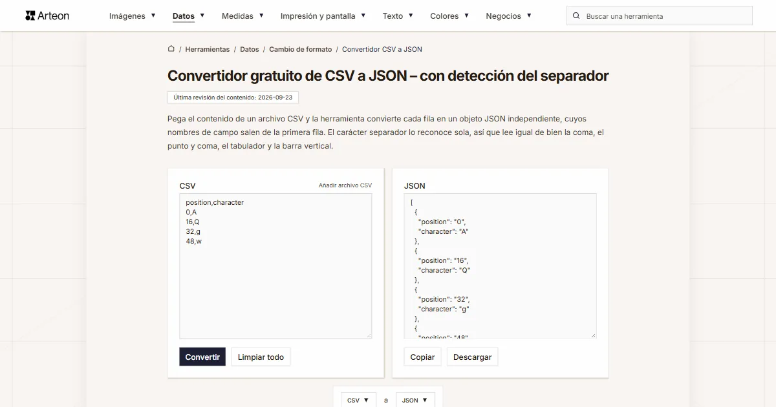Click the Convertir button
This screenshot has width=776, height=407.
coord(202,357)
